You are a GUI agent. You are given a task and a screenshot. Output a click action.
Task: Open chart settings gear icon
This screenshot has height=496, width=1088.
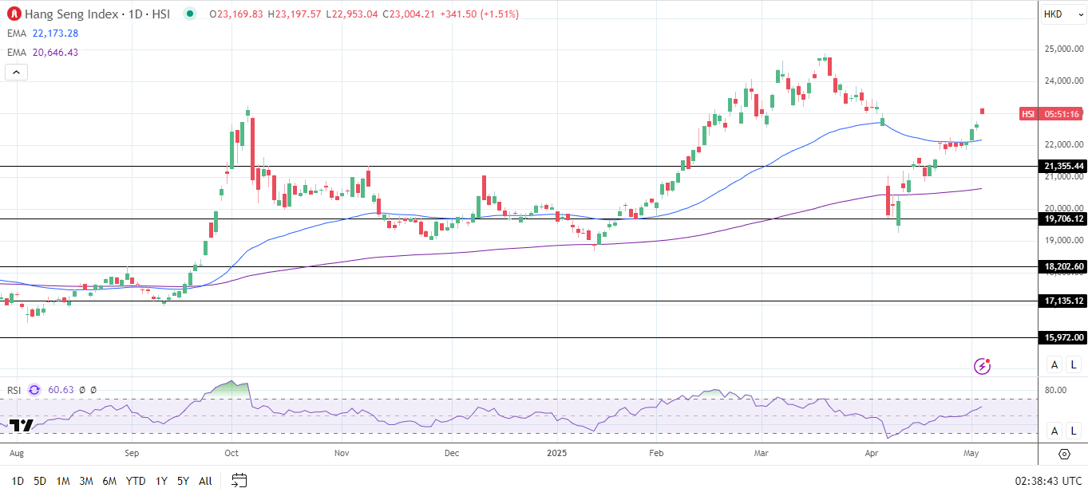click(1064, 454)
